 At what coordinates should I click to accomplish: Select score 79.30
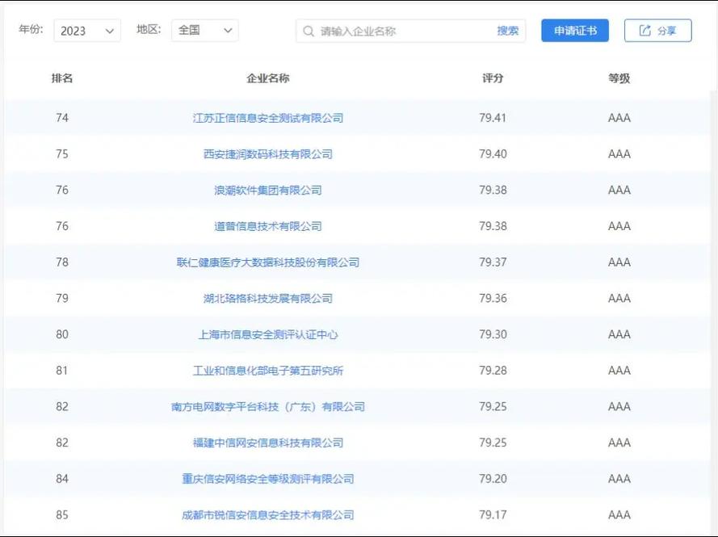tap(493, 334)
